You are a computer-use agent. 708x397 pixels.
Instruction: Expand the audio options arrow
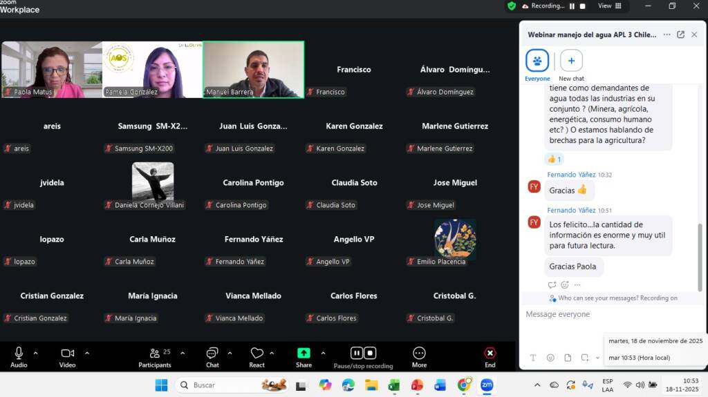[36, 353]
